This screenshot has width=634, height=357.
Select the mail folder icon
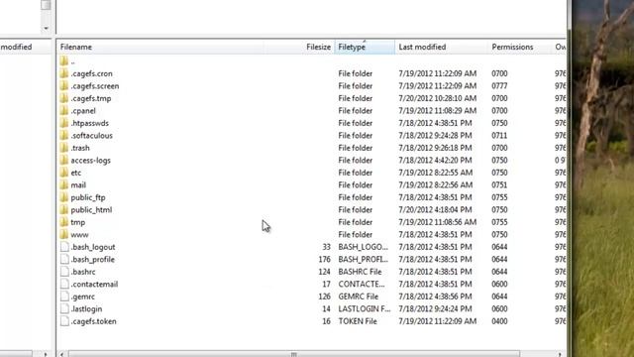[63, 185]
